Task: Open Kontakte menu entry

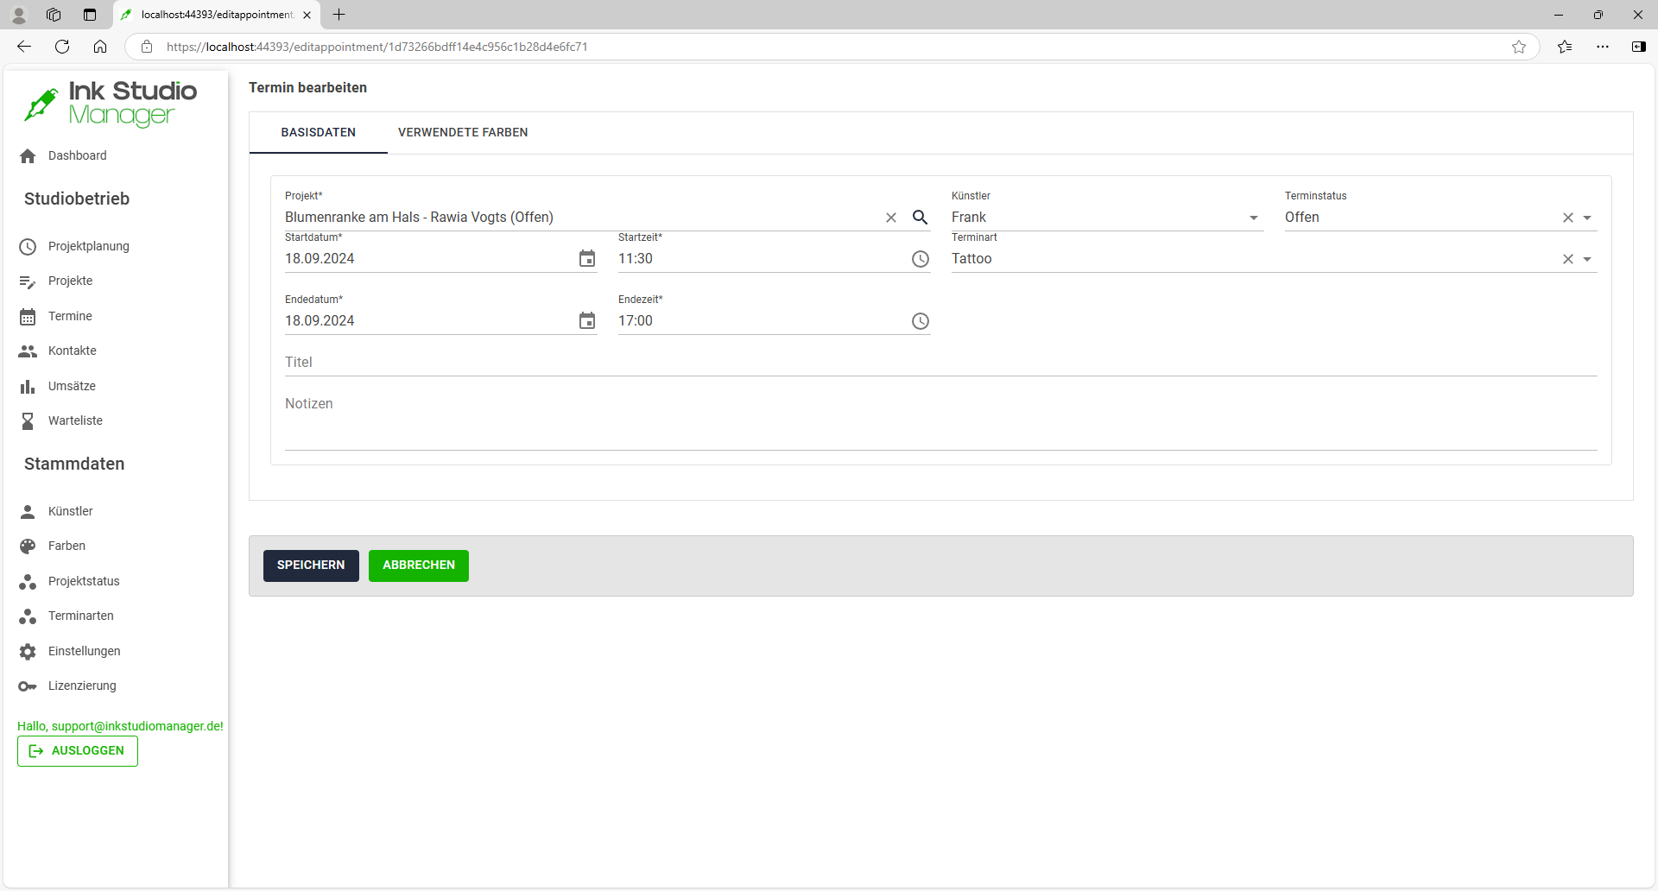Action: [73, 351]
